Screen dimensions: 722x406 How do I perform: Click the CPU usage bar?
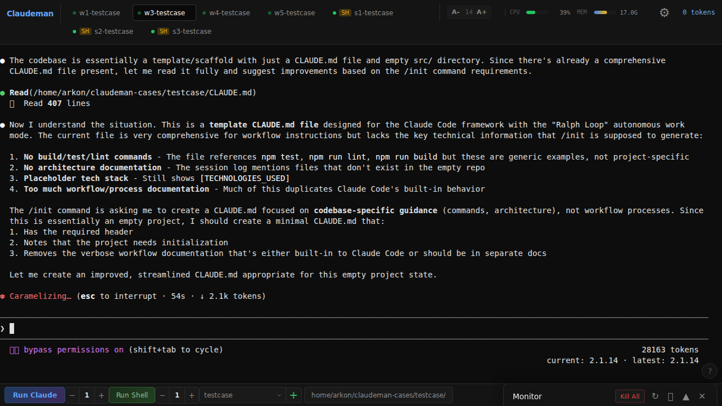[x=538, y=12]
